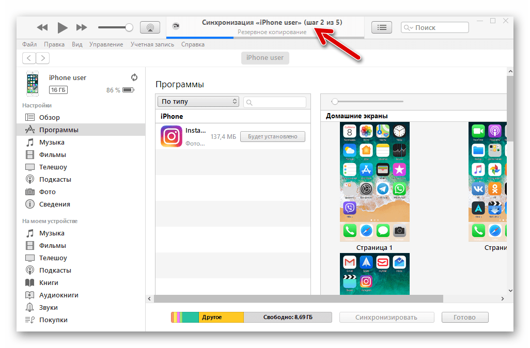Screen dimensions: 530x348
Task: Select Программы in settings sidebar
Action: [81, 130]
